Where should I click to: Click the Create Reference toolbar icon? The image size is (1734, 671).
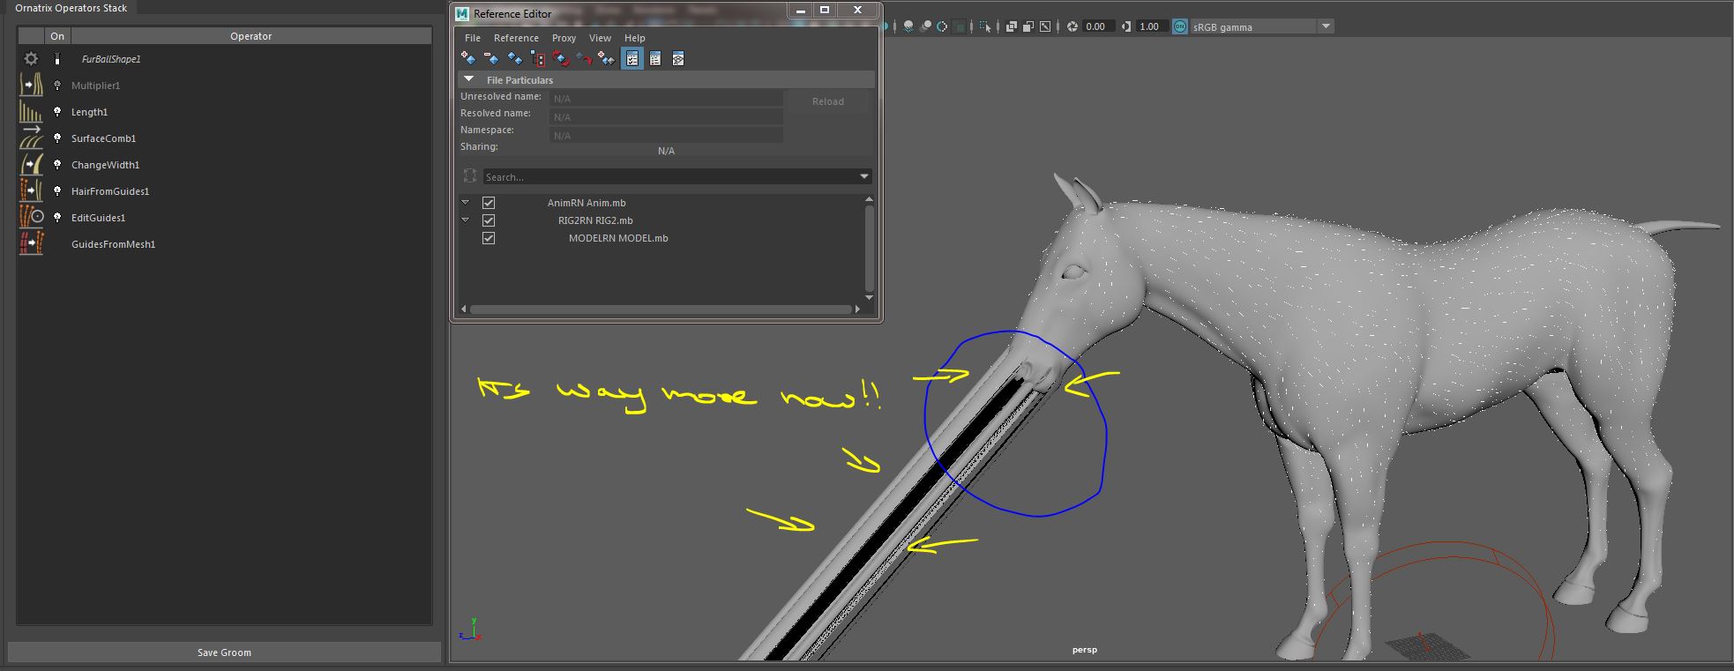point(468,58)
